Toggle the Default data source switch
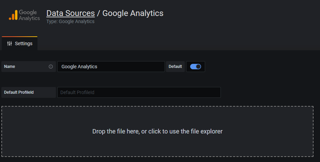The image size is (320, 162). pos(196,67)
